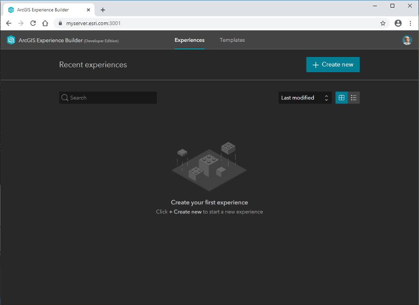Image resolution: width=419 pixels, height=305 pixels.
Task: Click the sort order stepper arrows
Action: [326, 97]
